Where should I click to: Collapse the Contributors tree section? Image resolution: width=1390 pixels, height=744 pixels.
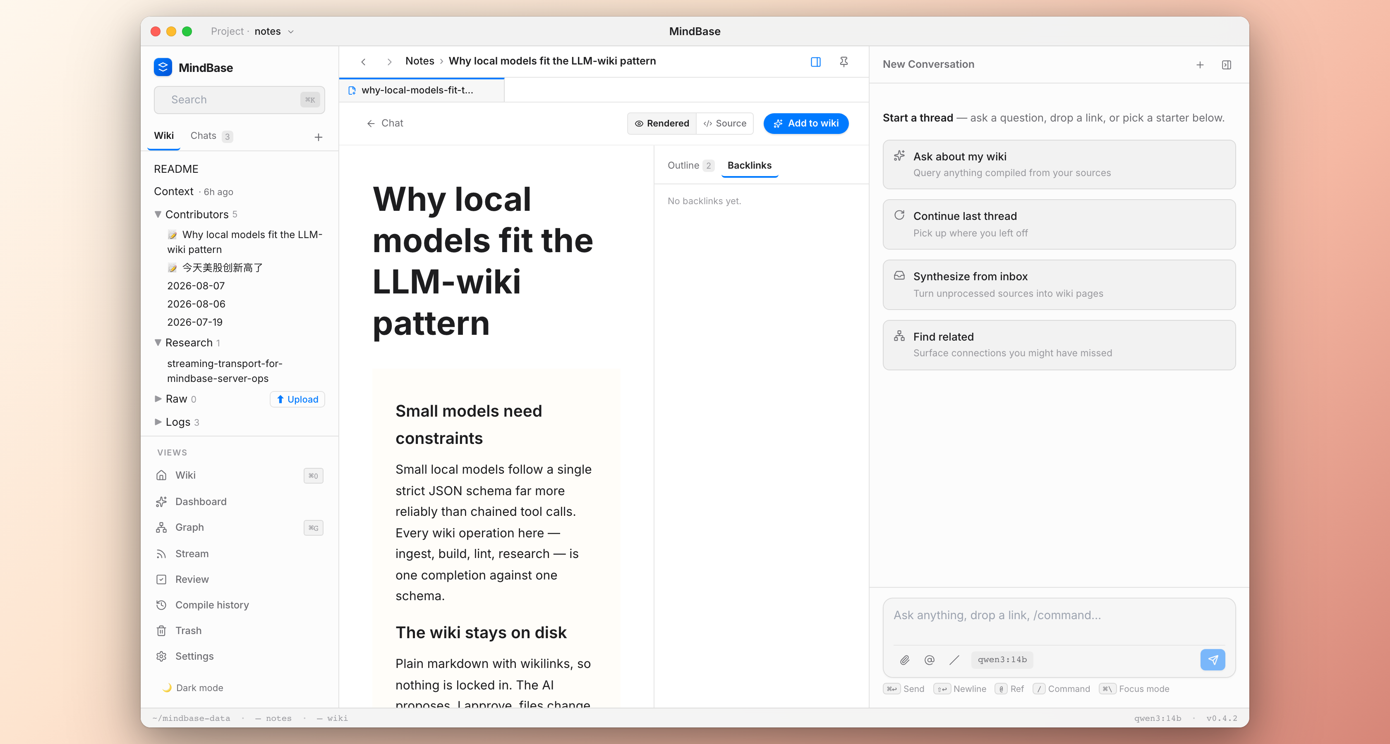click(x=158, y=215)
